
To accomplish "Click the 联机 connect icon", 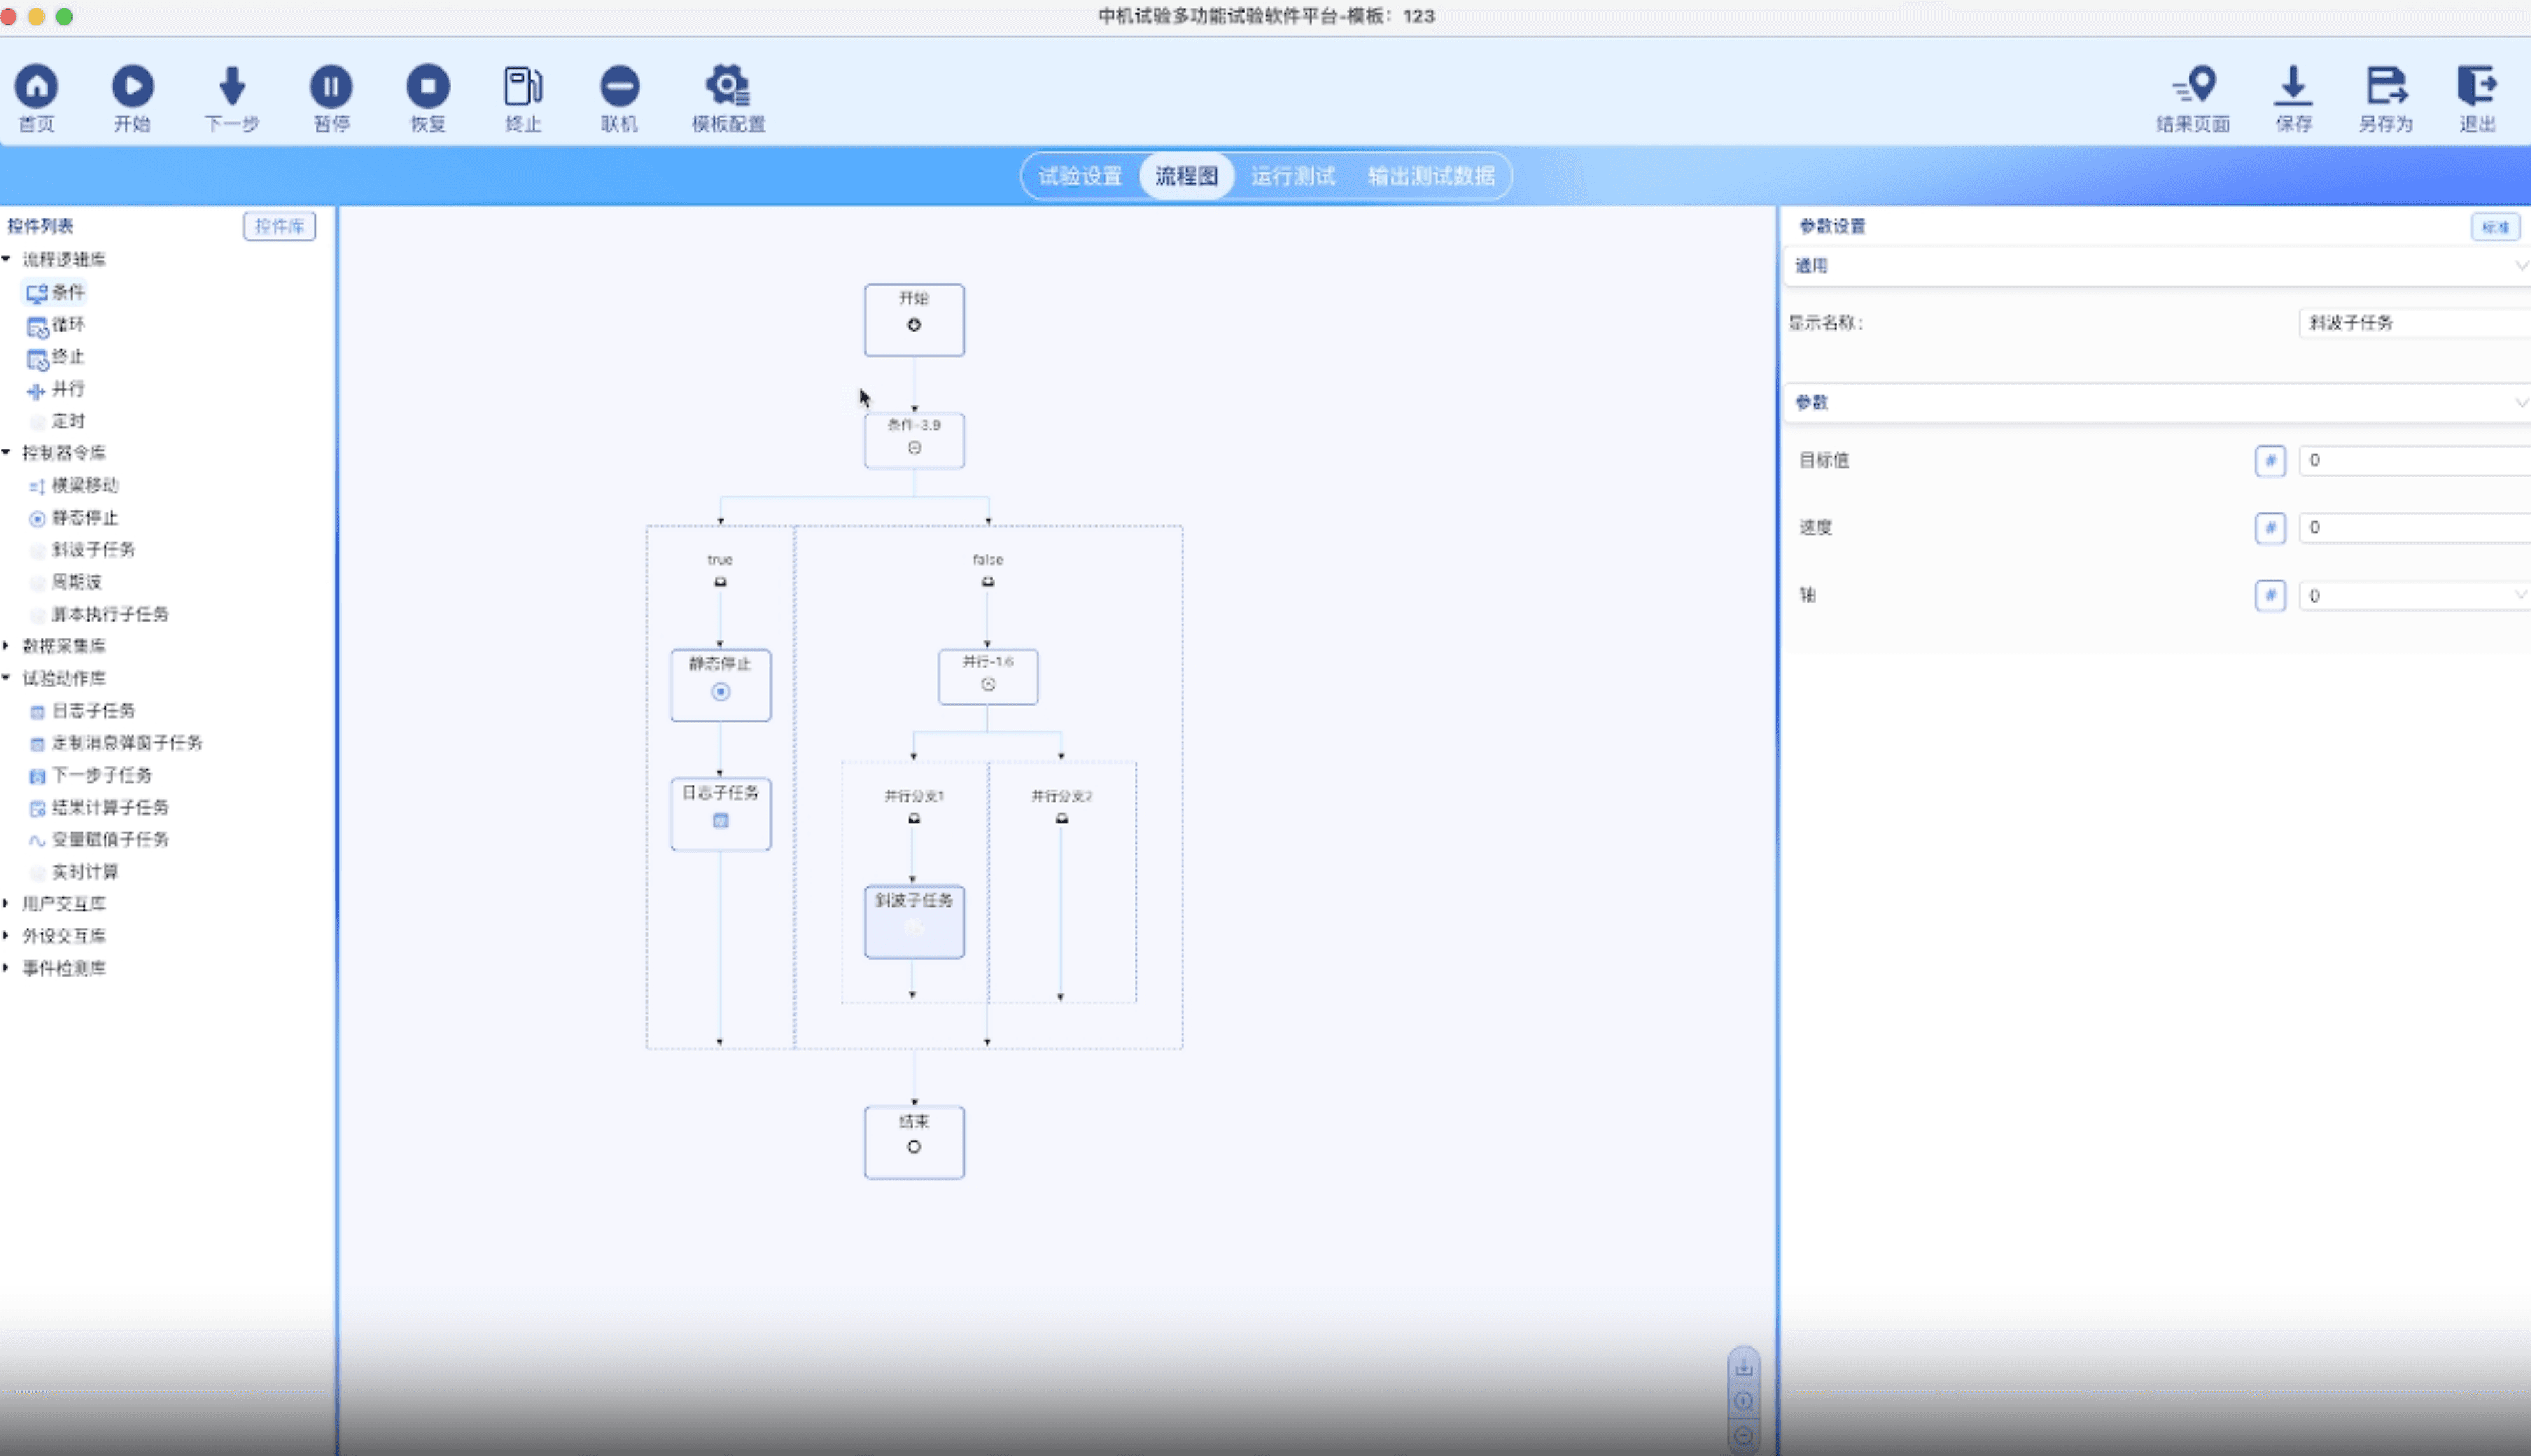I will pyautogui.click(x=619, y=86).
